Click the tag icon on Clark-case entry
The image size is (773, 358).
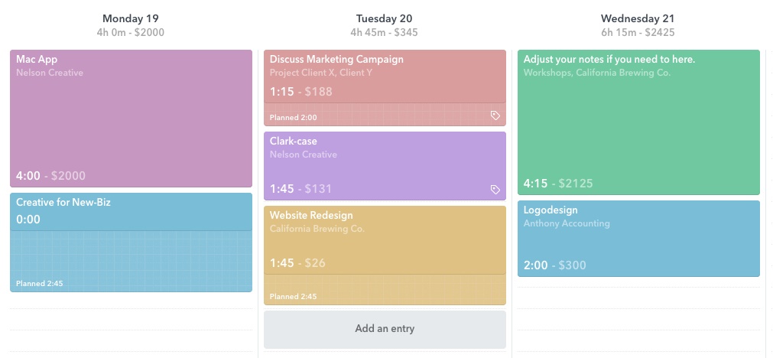pyautogui.click(x=495, y=189)
